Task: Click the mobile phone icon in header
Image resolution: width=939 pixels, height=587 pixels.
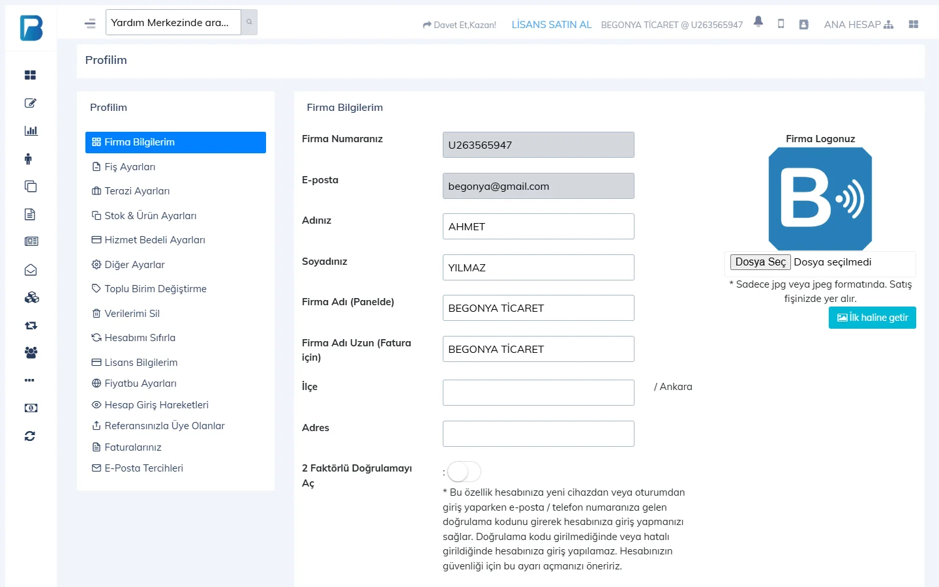Action: pyautogui.click(x=781, y=23)
